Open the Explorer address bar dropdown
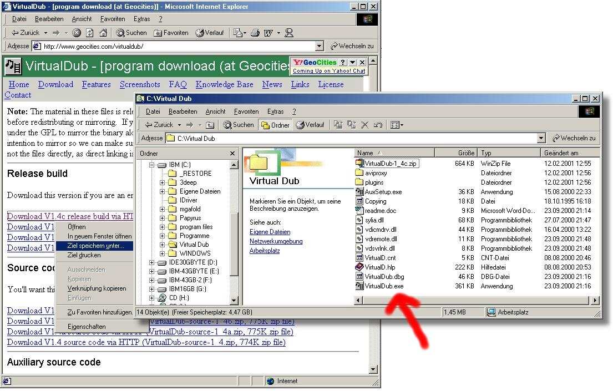 point(541,138)
